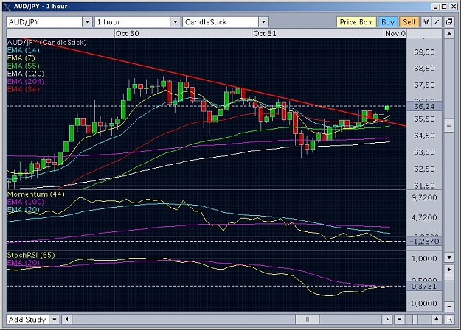Click the vertical scrollbar up arrow
The image size is (461, 330).
coord(449,34)
